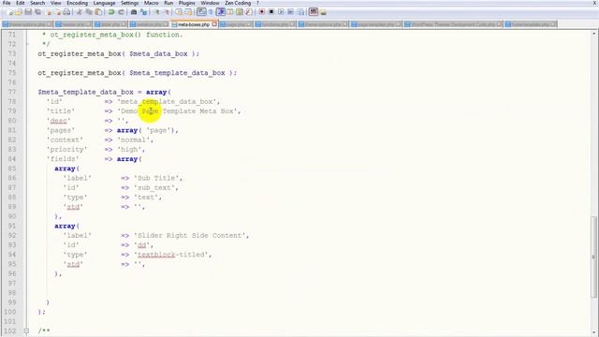Click the vertical scrollbar up arrow
The width and height of the screenshot is (599, 337).
pos(593,34)
